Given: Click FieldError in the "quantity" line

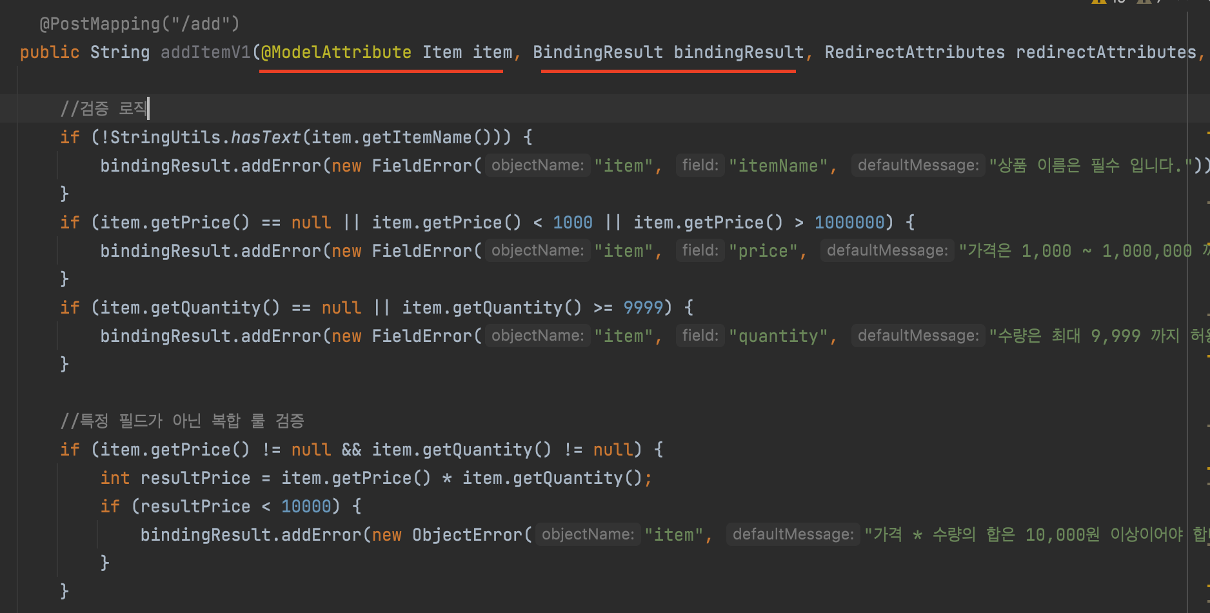Looking at the screenshot, I should 422,336.
